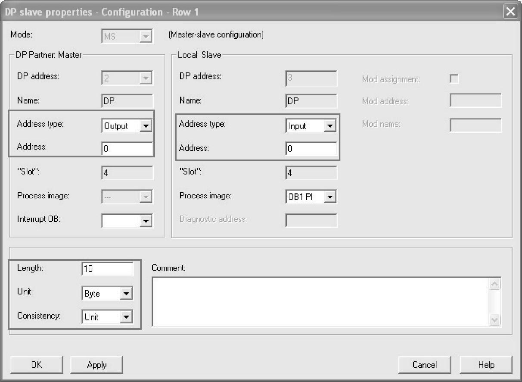
Task: Open the Consistency dropdown list
Action: pyautogui.click(x=126, y=317)
